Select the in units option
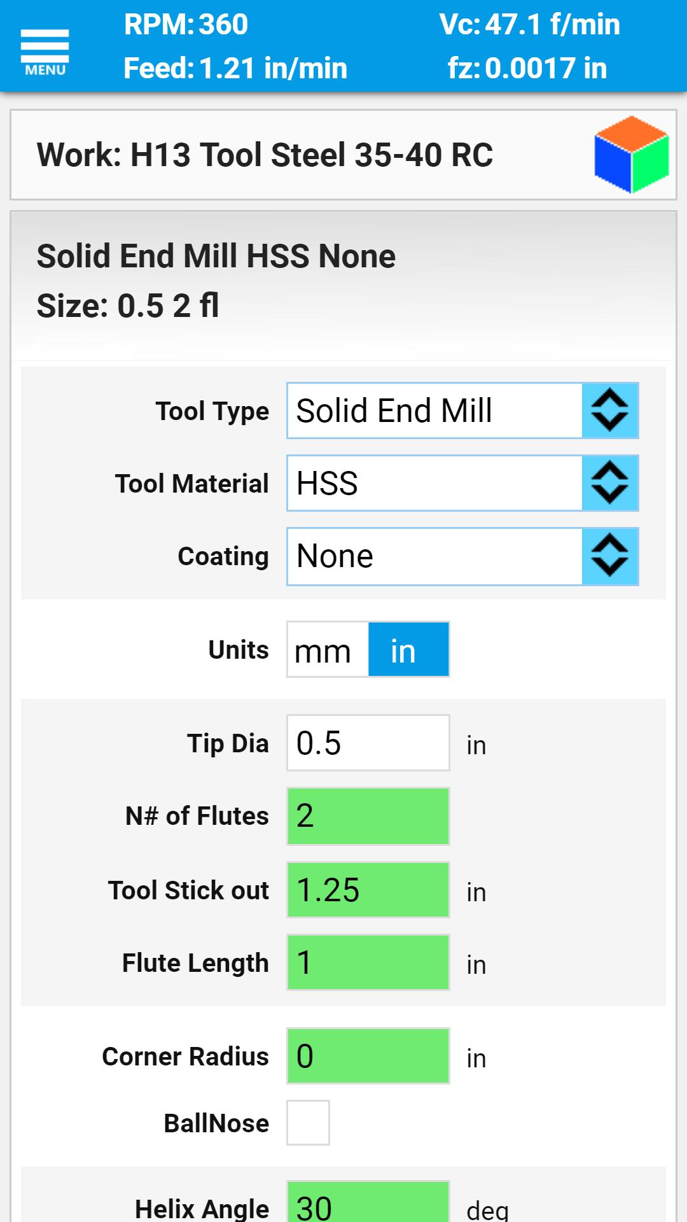The height and width of the screenshot is (1222, 687). click(x=408, y=650)
